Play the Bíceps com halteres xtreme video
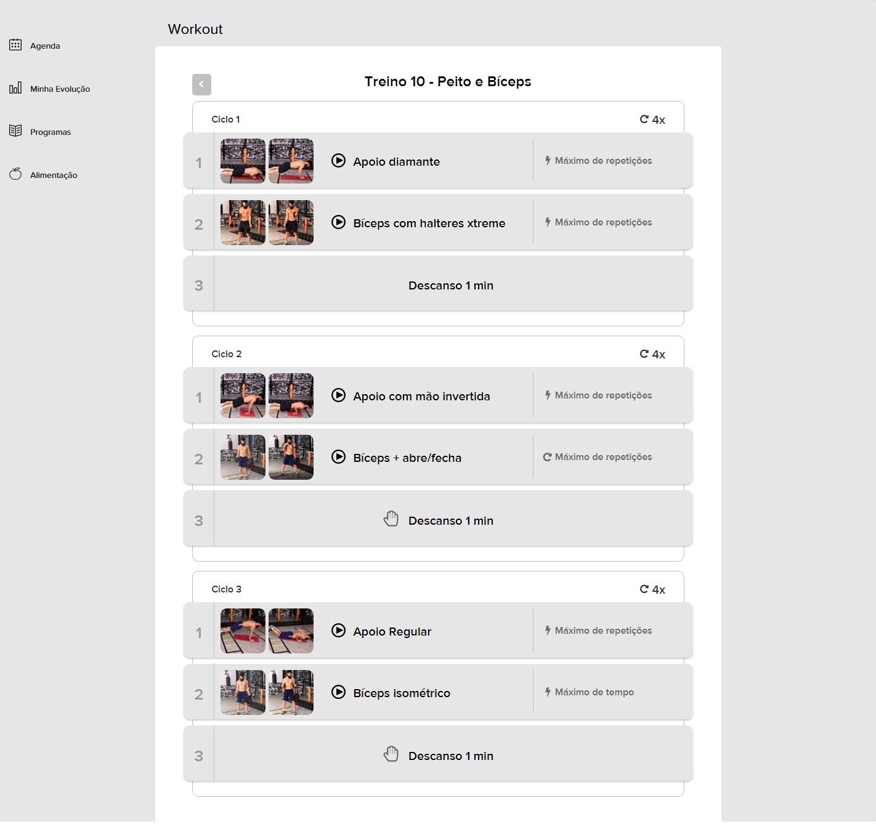Viewport: 876px width, 824px height. (338, 222)
